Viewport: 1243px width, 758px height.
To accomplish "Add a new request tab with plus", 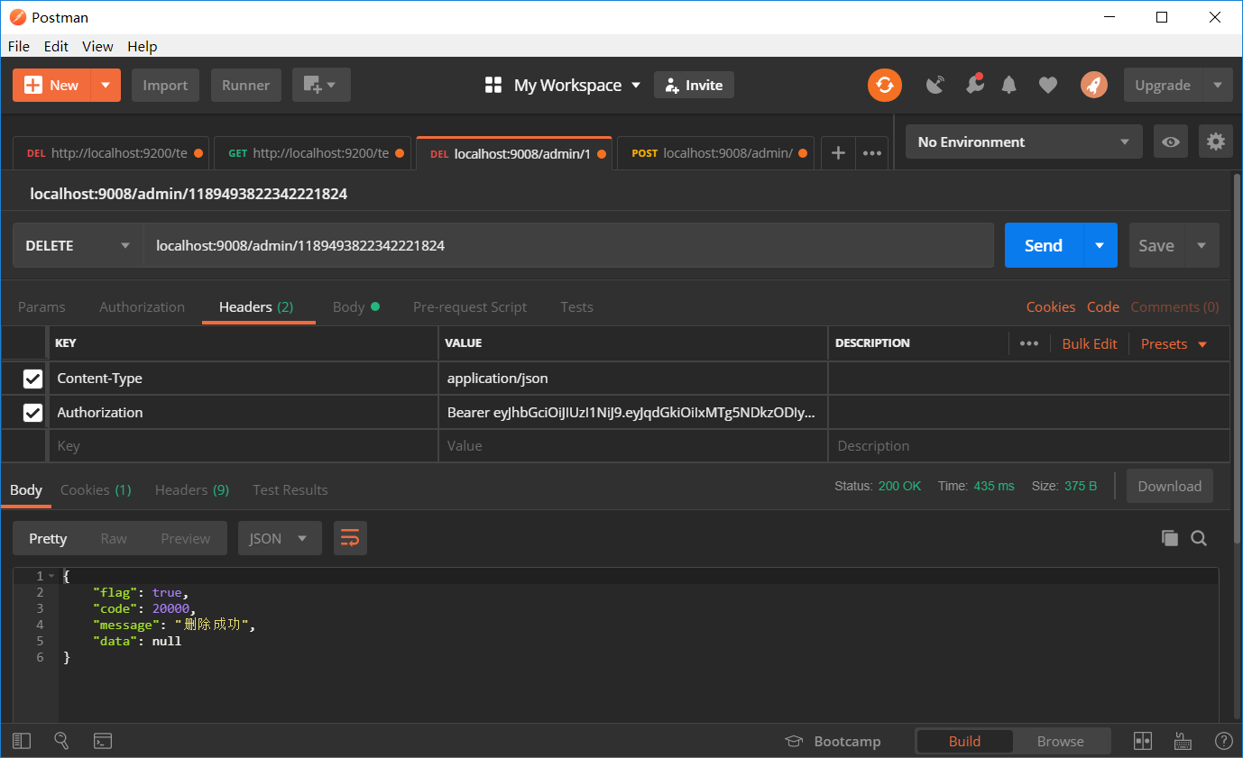I will tap(838, 153).
